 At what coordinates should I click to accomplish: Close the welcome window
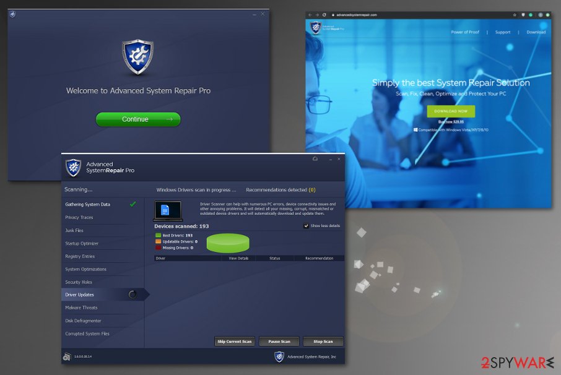pyautogui.click(x=263, y=14)
